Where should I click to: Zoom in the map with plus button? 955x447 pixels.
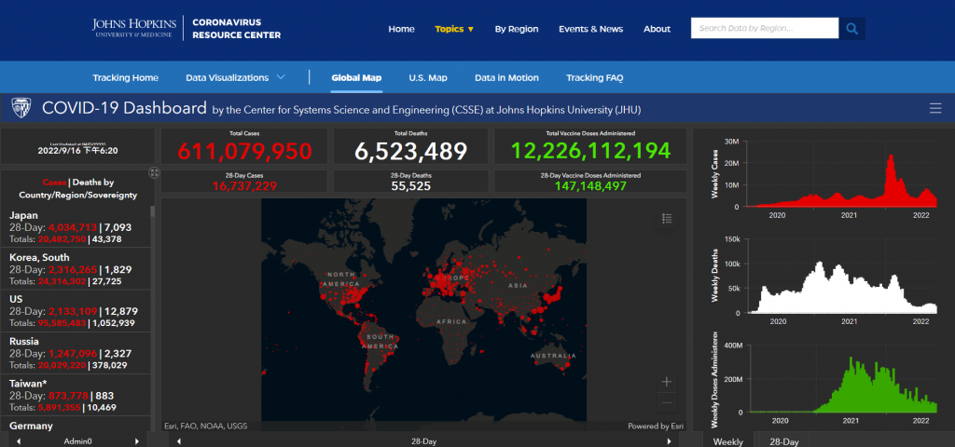click(x=667, y=382)
